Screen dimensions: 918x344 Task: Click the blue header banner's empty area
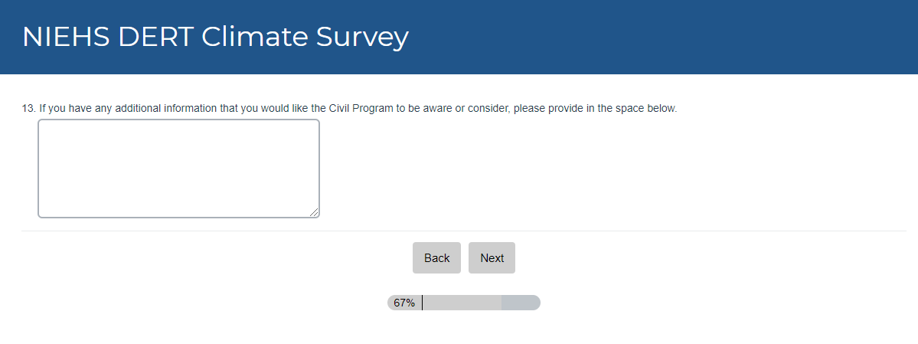651,37
